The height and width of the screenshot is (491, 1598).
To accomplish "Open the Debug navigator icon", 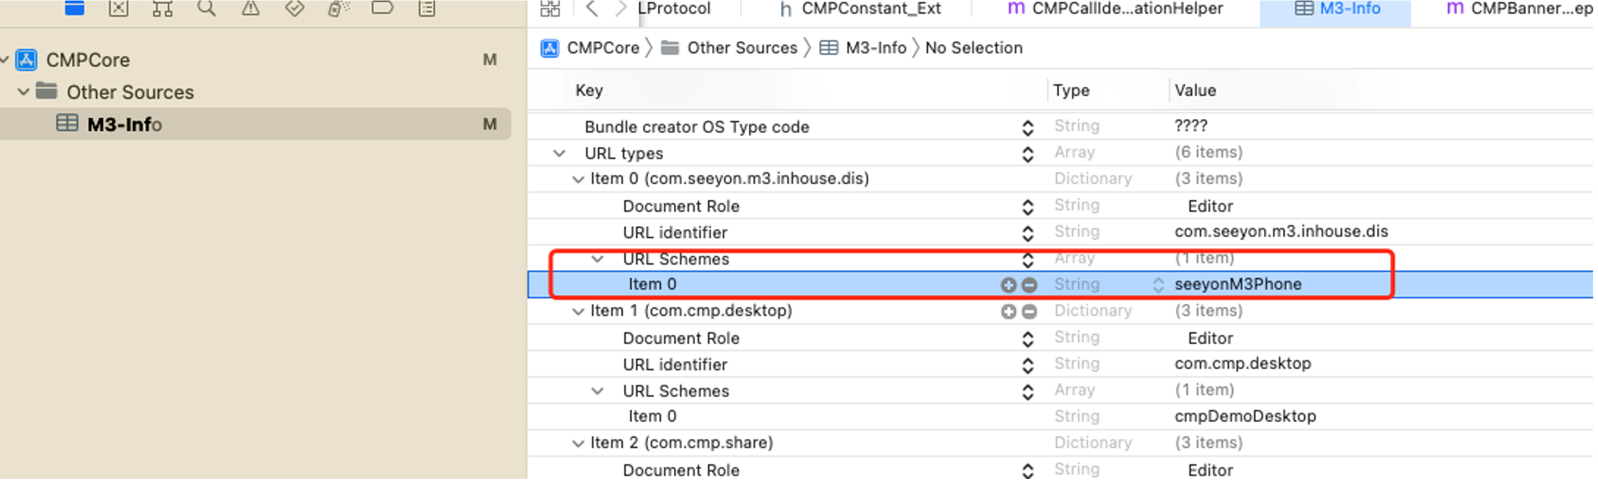I will click(338, 8).
